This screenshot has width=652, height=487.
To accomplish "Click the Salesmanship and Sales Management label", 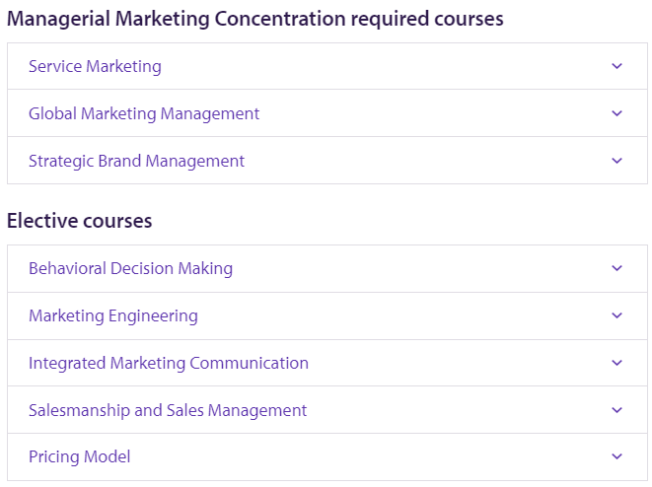I will [x=168, y=410].
